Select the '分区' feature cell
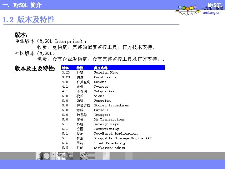The width and height of the screenshot is (225, 169). pos(80,129)
